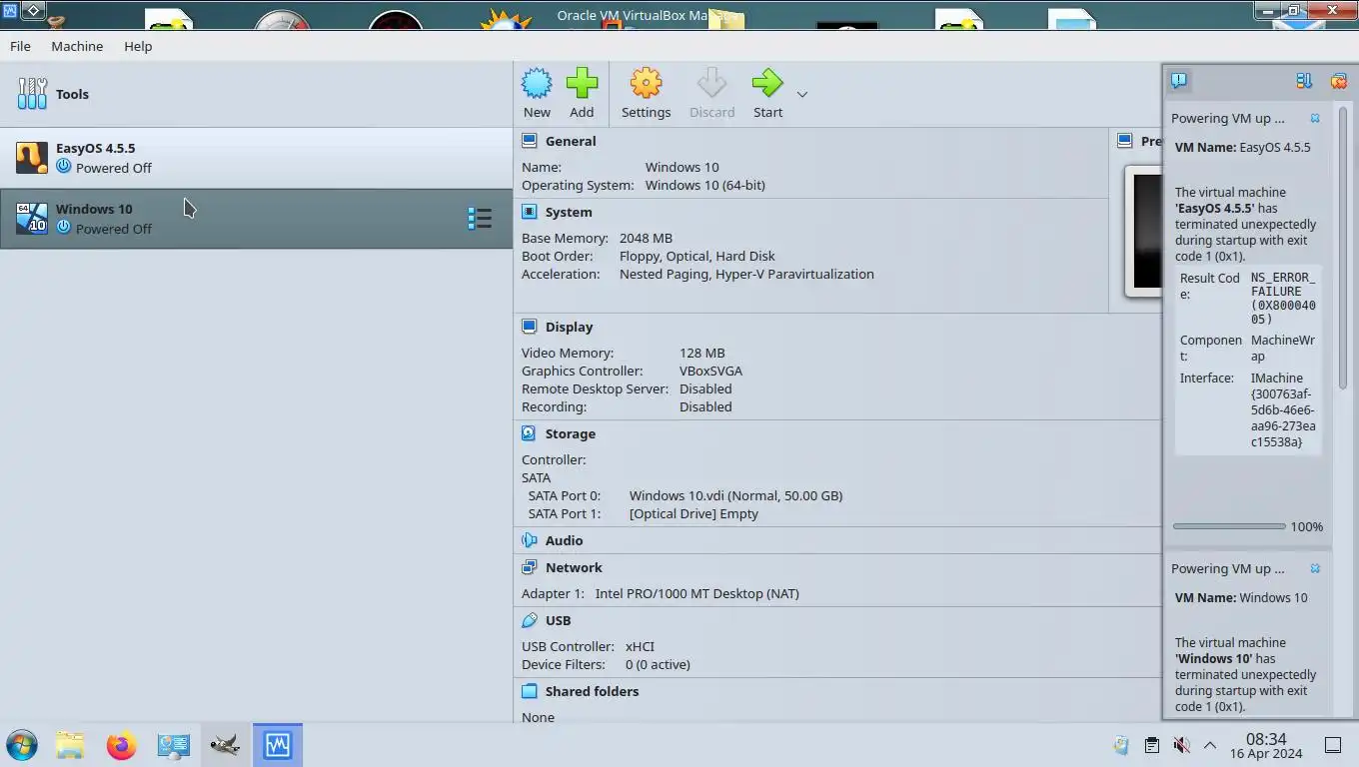The width and height of the screenshot is (1359, 767).
Task: Click the Preview panel monitor icon
Action: coord(1125,141)
